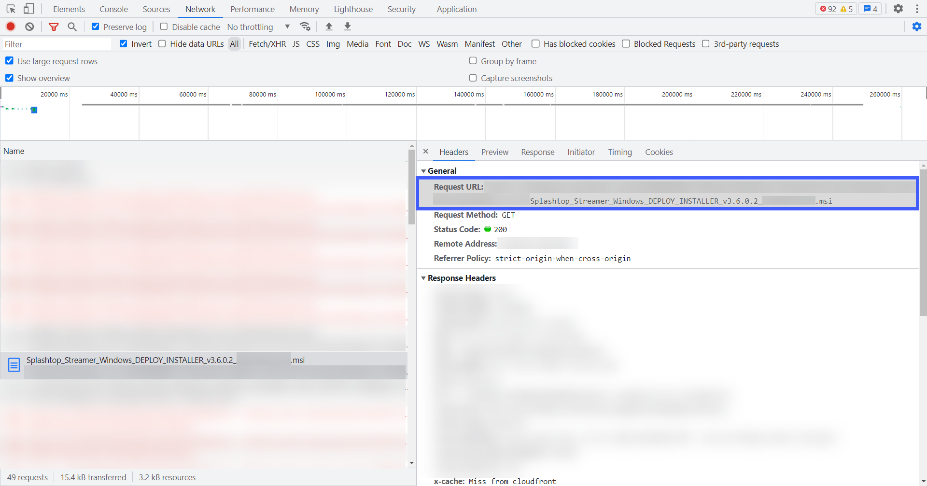The height and width of the screenshot is (486, 927).
Task: Open DevTools settings gear icon
Action: point(898,9)
